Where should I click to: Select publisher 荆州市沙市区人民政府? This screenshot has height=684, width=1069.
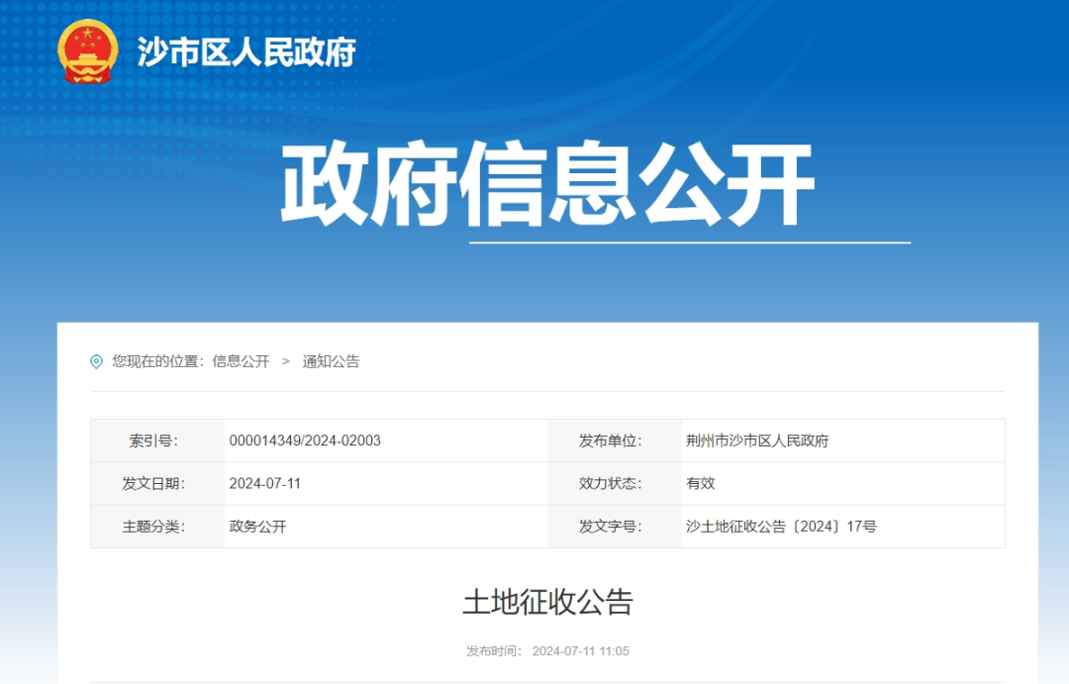[757, 441]
